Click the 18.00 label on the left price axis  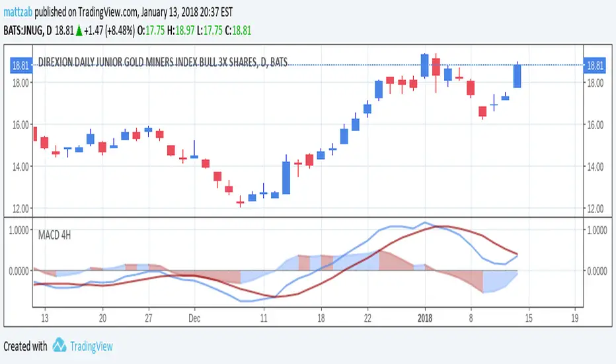point(21,83)
